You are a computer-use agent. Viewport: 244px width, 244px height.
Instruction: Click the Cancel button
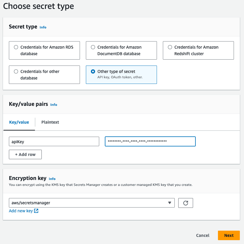203,235
